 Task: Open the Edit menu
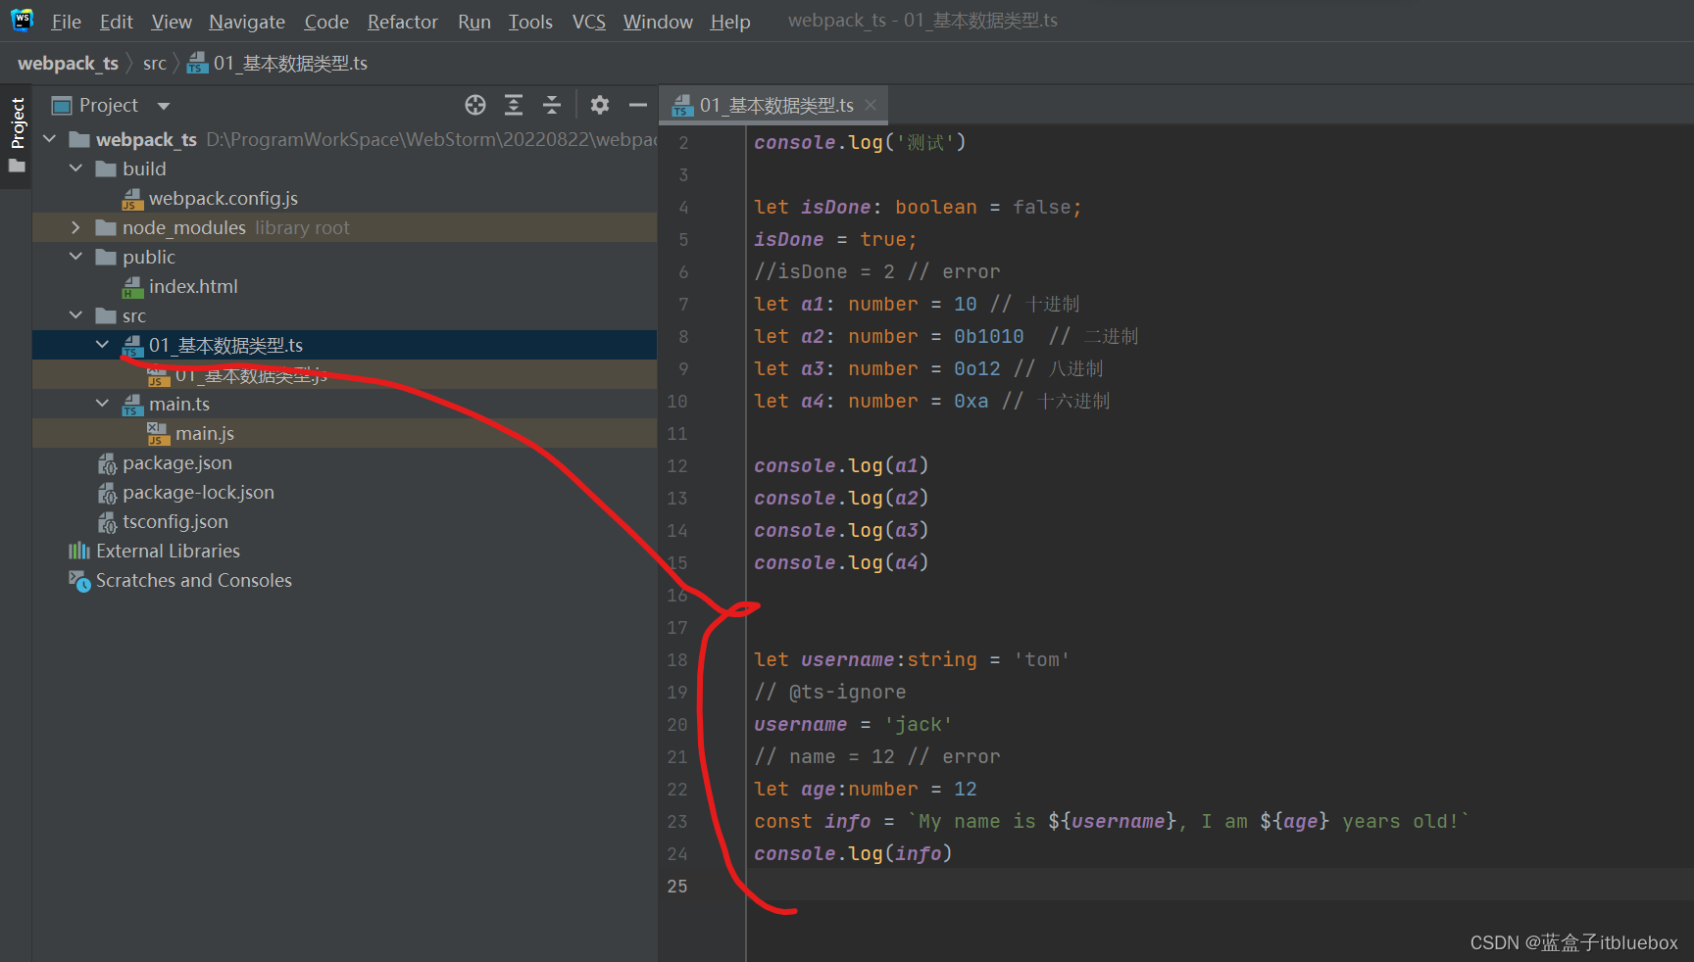tap(116, 22)
